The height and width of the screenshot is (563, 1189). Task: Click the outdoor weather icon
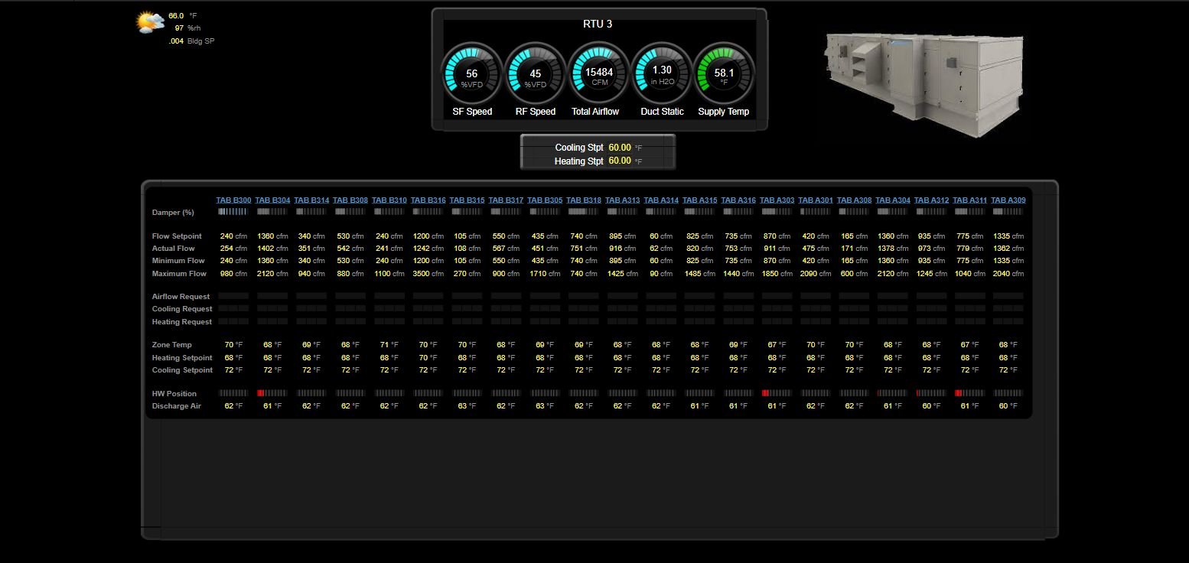pos(150,22)
